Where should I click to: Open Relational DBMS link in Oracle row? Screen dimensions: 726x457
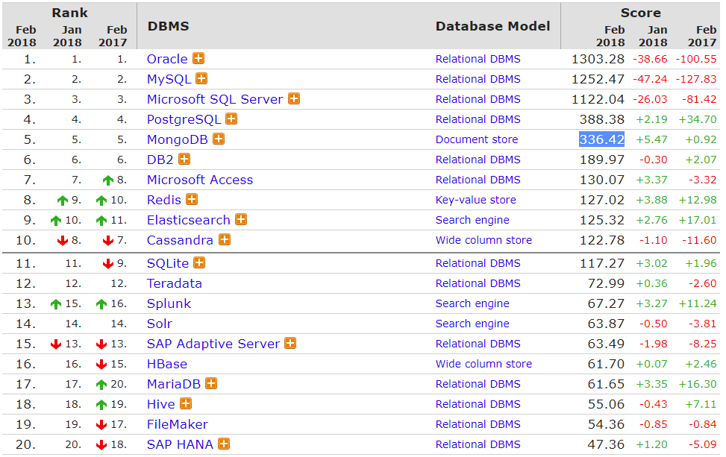pyautogui.click(x=478, y=59)
